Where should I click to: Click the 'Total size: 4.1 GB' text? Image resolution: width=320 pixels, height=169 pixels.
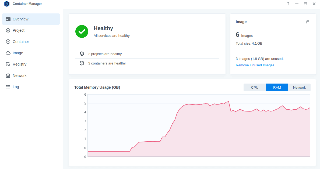click(x=249, y=44)
